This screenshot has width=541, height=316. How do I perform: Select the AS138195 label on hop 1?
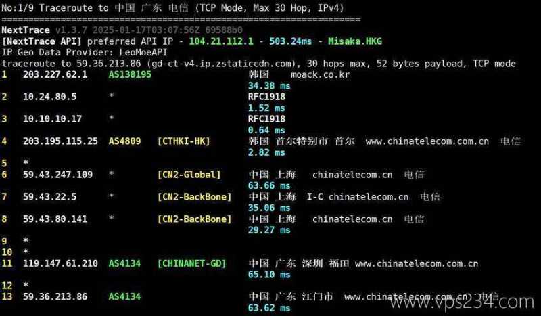(x=130, y=74)
